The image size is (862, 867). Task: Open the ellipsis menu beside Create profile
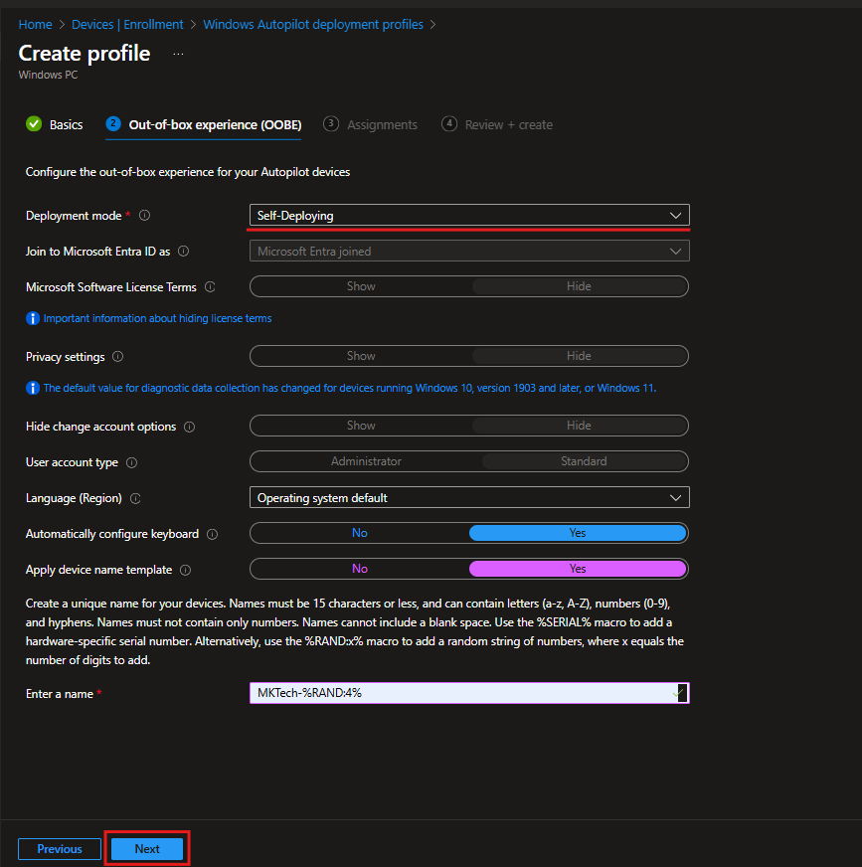pyautogui.click(x=178, y=54)
